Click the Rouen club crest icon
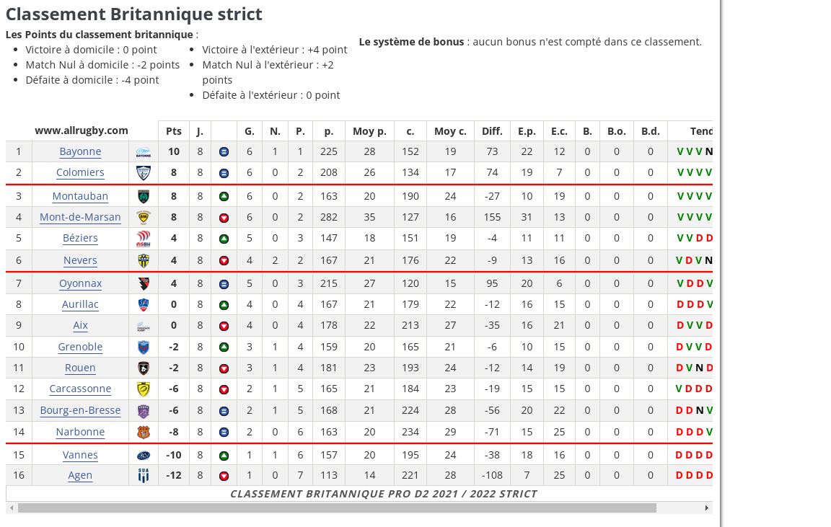Image resolution: width=831 pixels, height=527 pixels. point(144,368)
